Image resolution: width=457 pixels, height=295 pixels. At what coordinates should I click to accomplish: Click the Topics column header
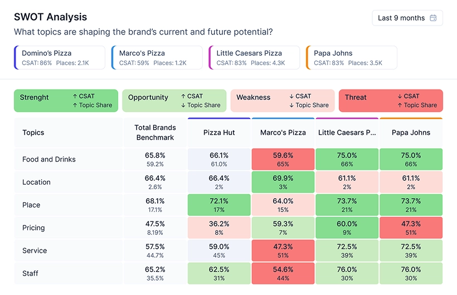coord(33,133)
